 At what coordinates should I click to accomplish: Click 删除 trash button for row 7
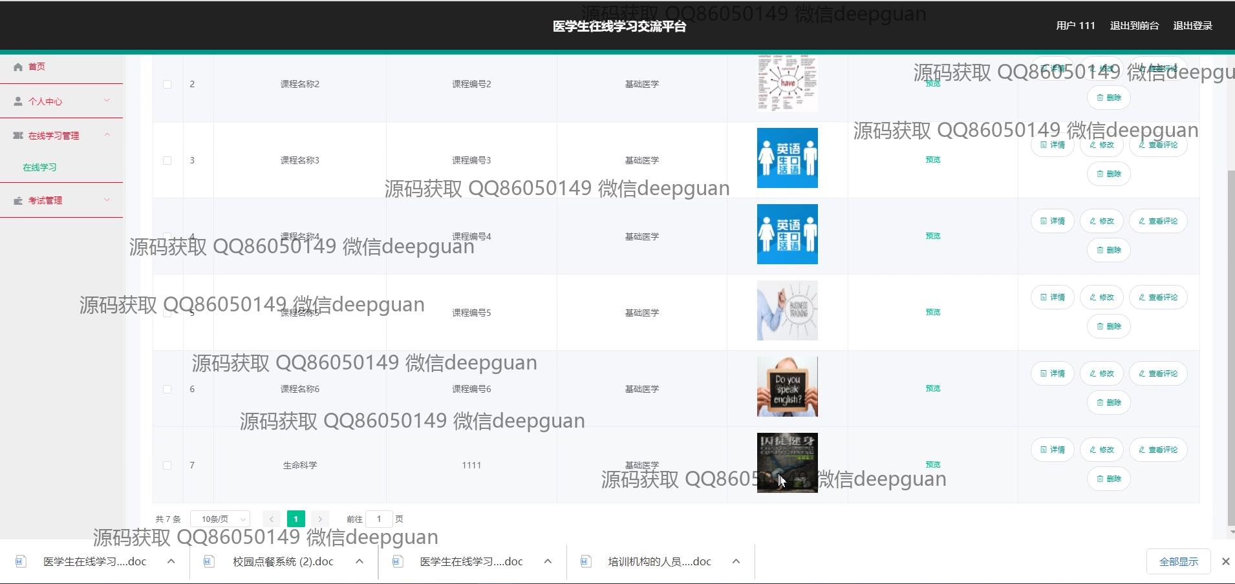coord(1108,479)
